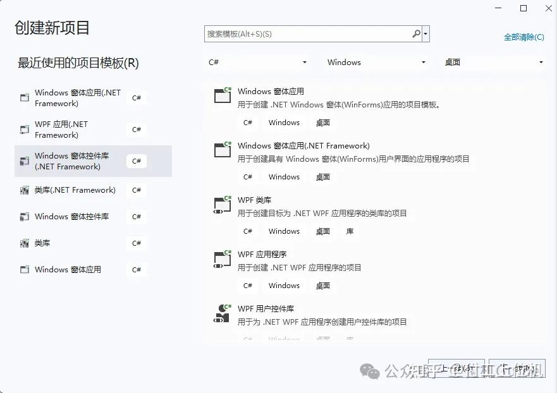
Task: Select recent Windows 窗体应用 entry text
Action: 68,269
